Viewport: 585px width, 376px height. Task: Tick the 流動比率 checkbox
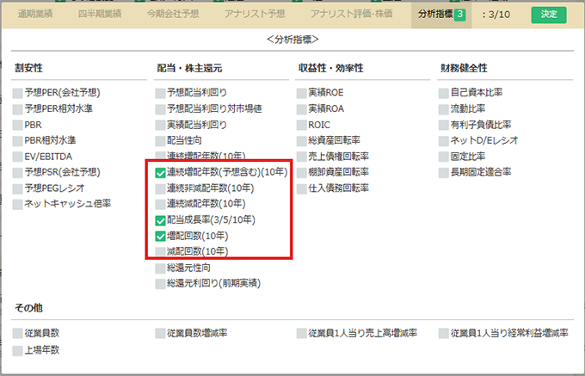tap(444, 109)
